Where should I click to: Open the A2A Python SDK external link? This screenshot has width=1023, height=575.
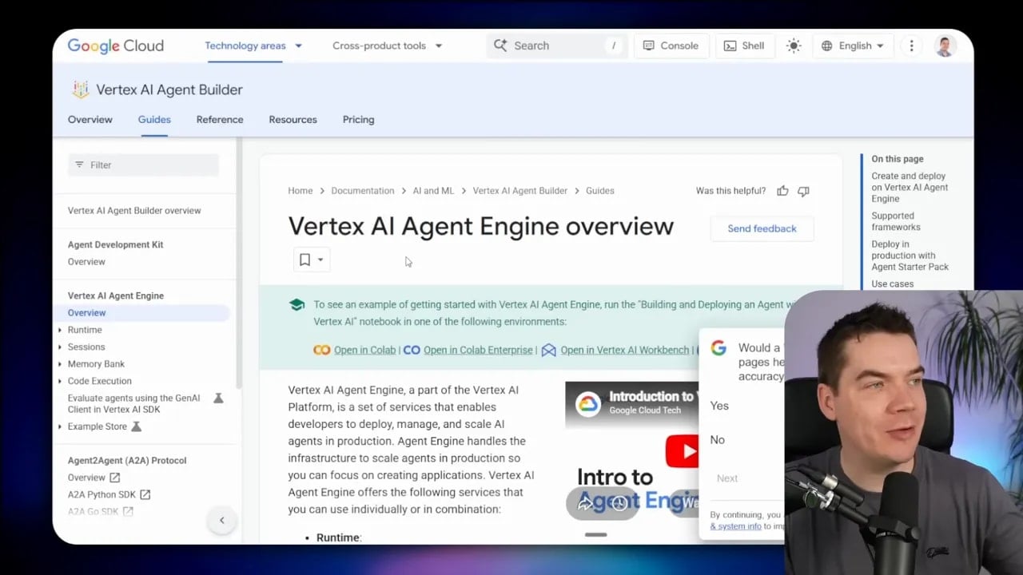point(109,495)
